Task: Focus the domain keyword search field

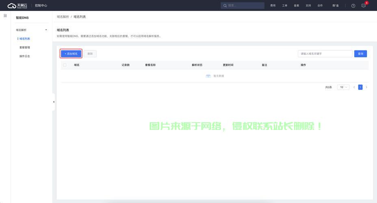Action: point(325,54)
